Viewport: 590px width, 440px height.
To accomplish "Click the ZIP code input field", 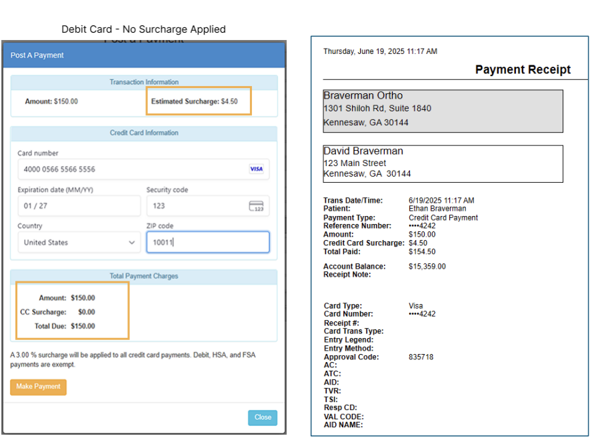I will click(208, 243).
